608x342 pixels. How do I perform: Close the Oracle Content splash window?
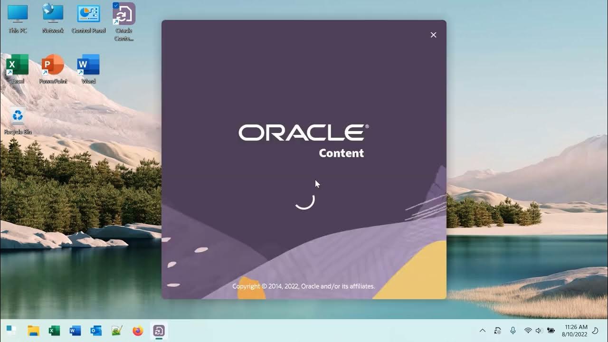[433, 35]
